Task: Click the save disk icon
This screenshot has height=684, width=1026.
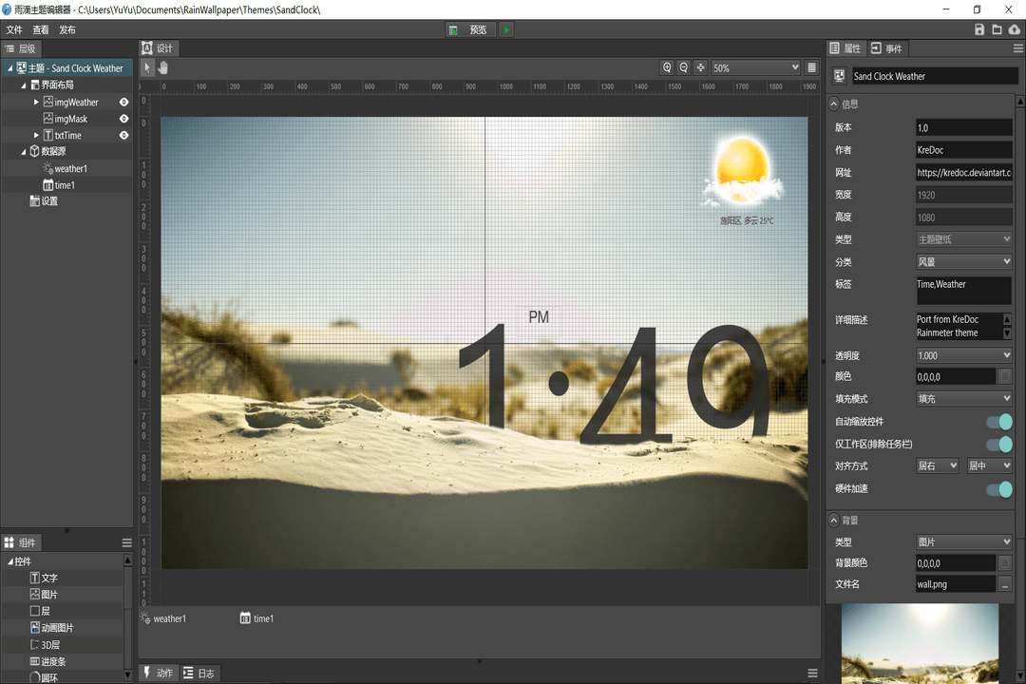Action: pyautogui.click(x=979, y=29)
